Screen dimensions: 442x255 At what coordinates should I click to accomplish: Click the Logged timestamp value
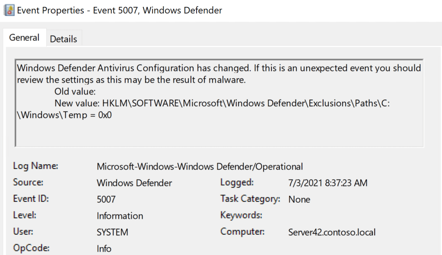point(328,183)
